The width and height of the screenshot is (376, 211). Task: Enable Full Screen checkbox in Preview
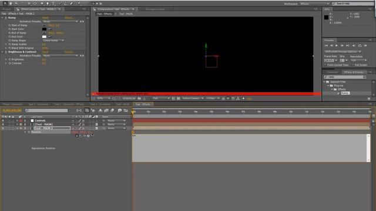pos(352,65)
